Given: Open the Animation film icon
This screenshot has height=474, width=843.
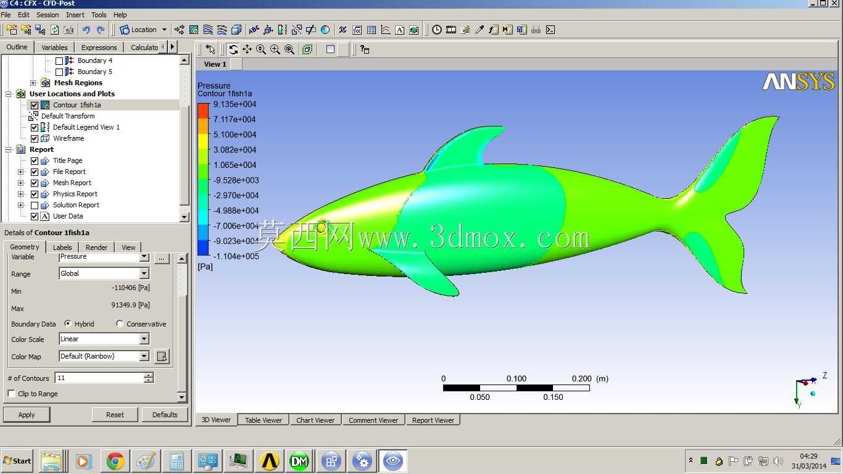Looking at the screenshot, I should coord(451,30).
